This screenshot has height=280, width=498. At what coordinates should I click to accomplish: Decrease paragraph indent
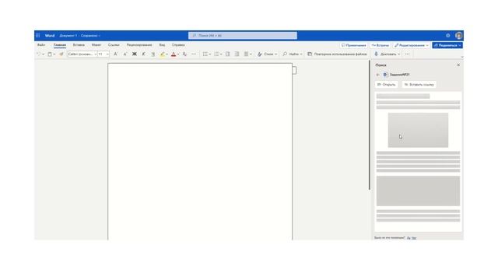click(x=228, y=54)
